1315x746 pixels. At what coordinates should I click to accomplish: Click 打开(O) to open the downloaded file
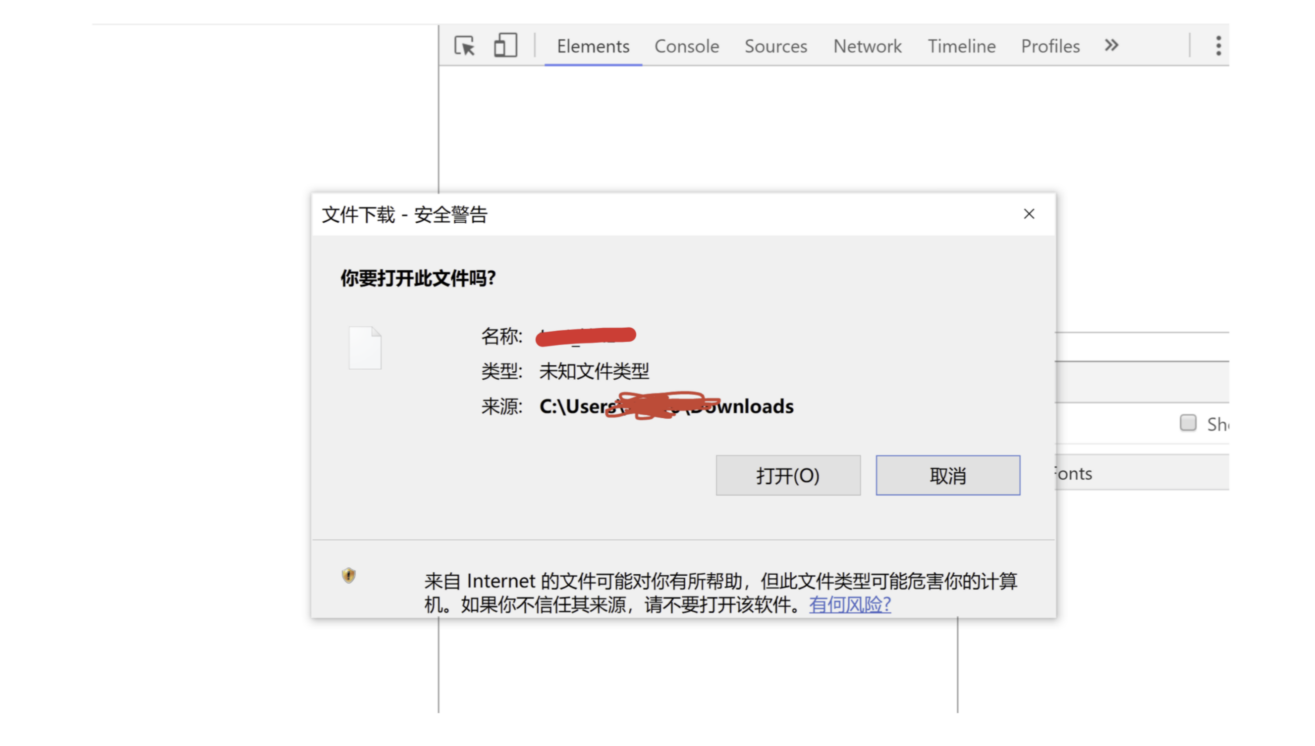pos(788,476)
